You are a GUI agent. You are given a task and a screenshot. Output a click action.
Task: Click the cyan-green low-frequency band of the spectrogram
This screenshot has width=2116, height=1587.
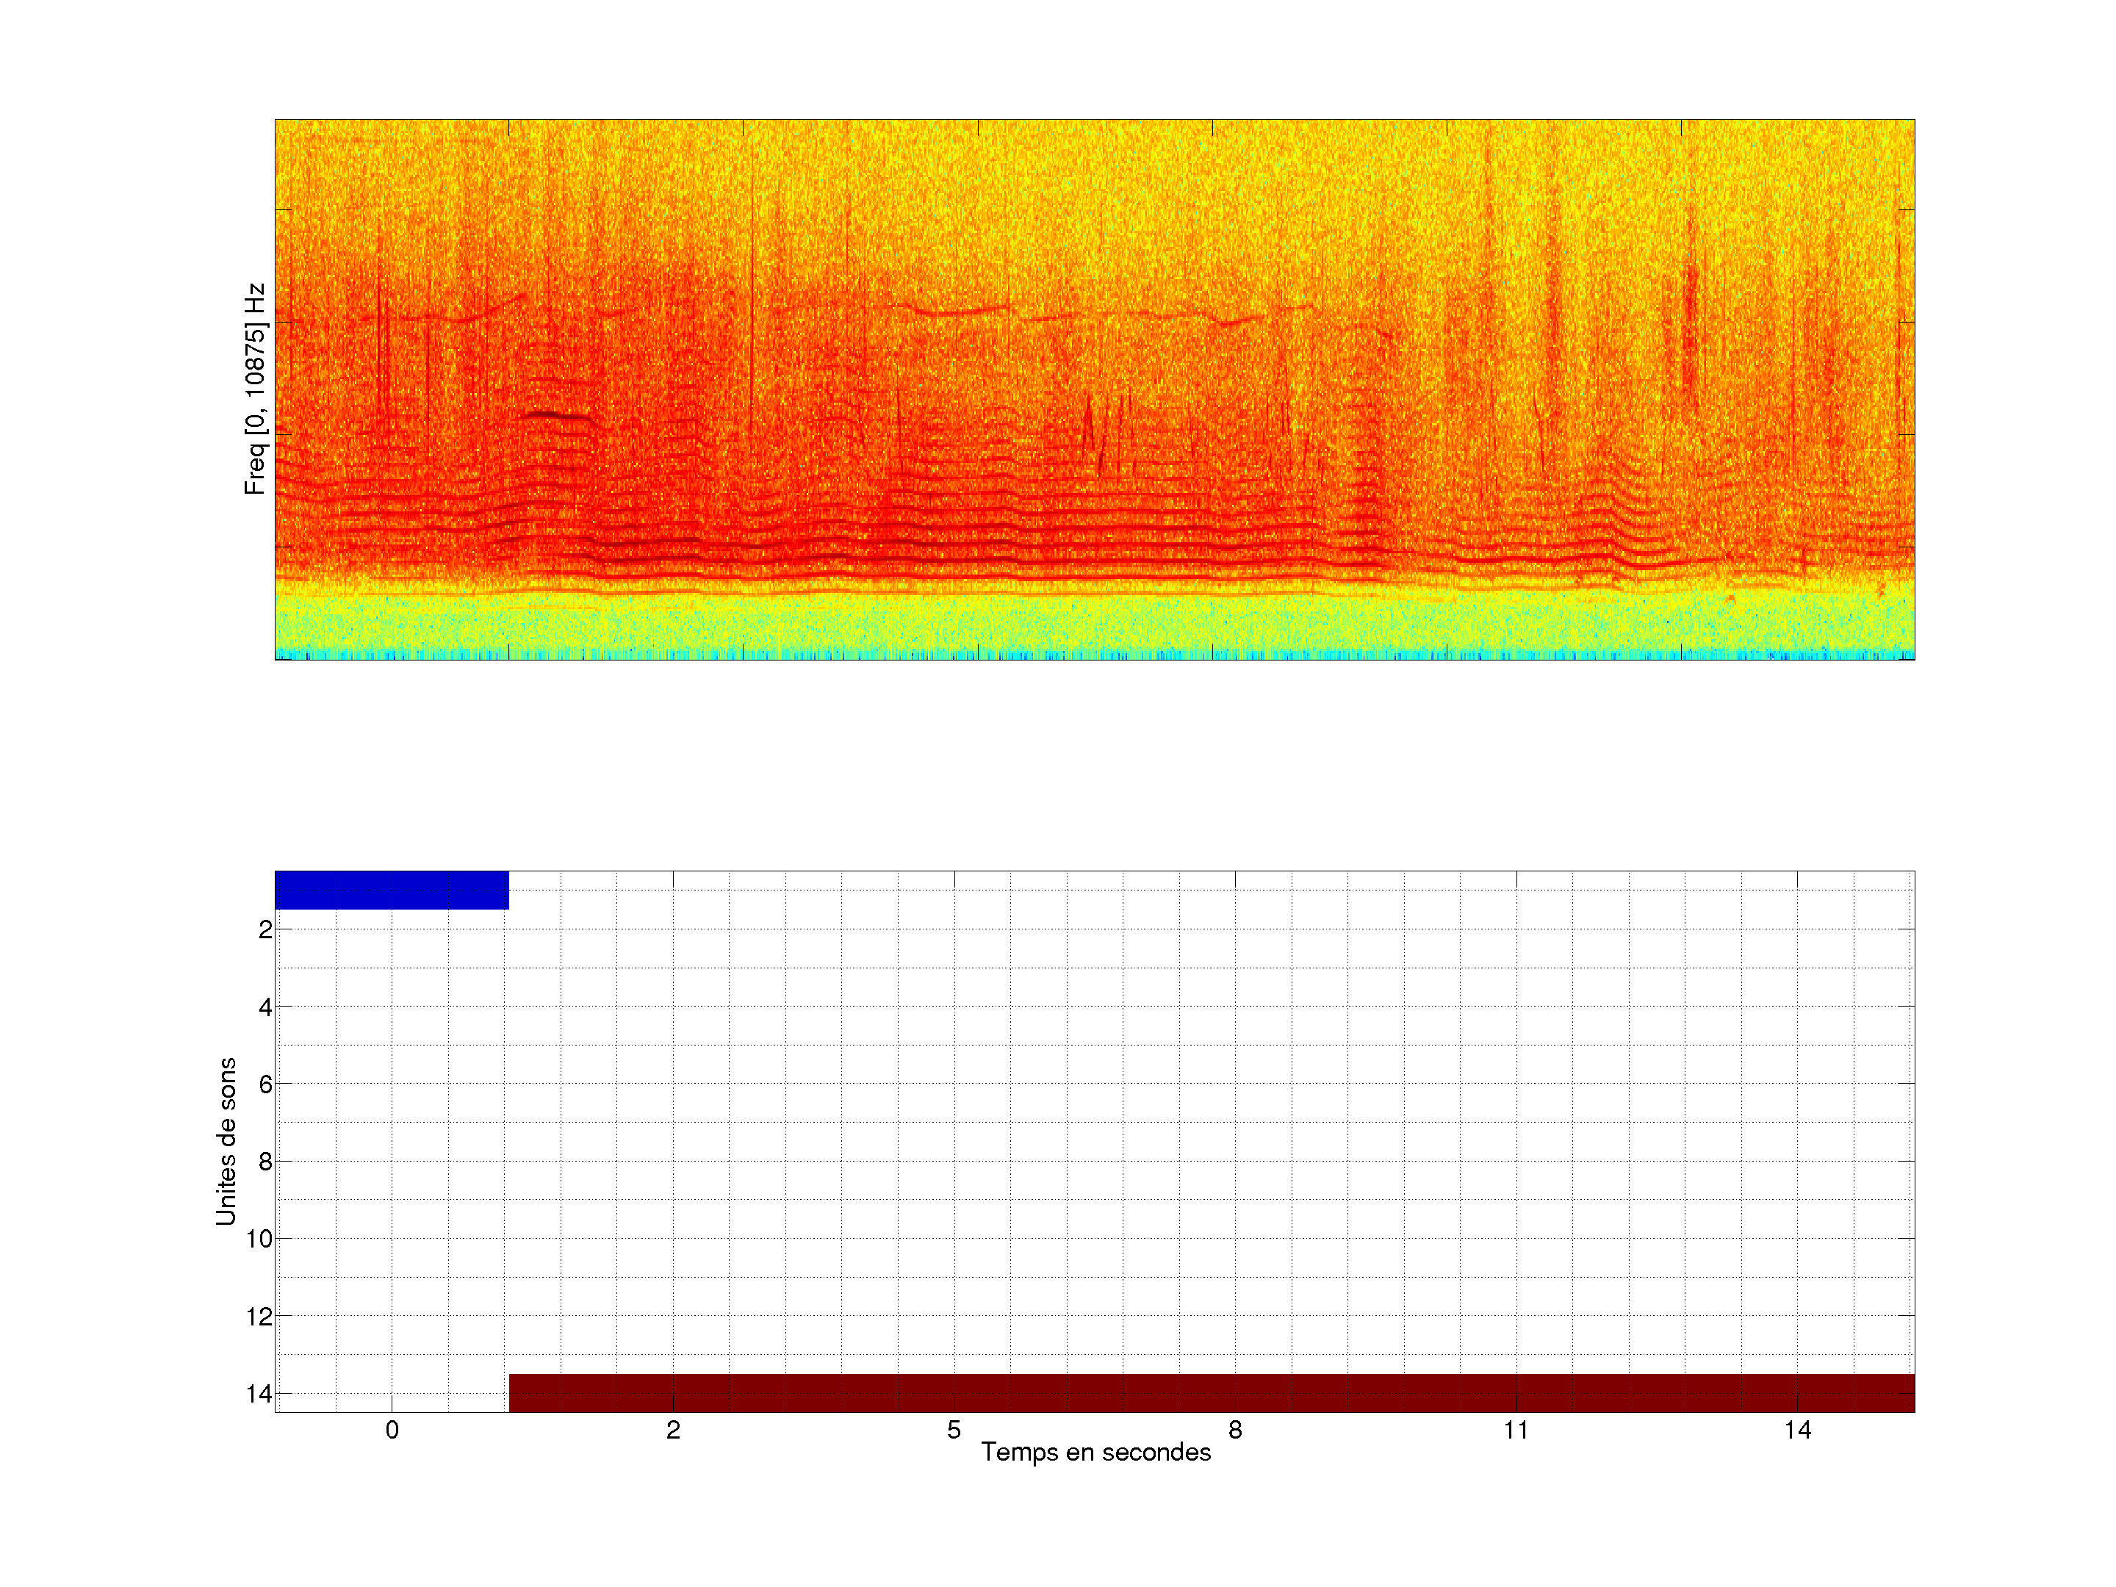1094,627
